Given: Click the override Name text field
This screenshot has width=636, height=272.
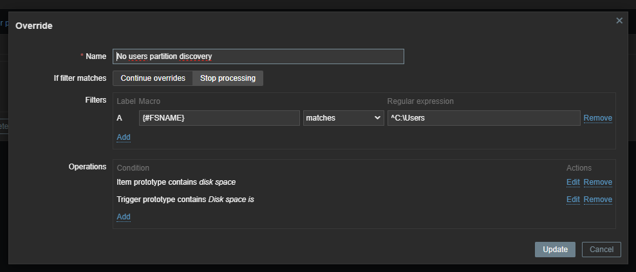Looking at the screenshot, I should 258,56.
